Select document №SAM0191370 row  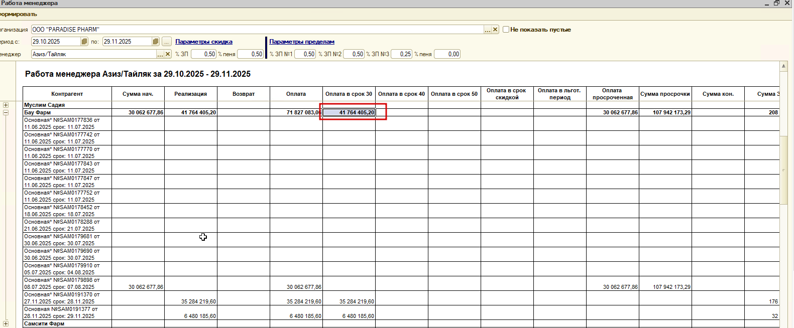click(67, 298)
